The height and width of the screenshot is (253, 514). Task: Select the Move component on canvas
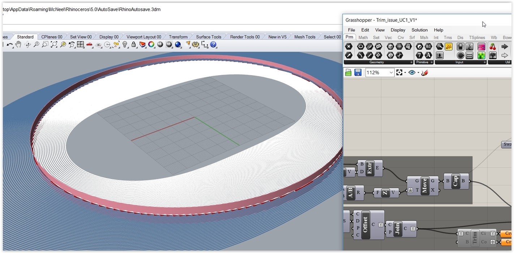(x=423, y=186)
